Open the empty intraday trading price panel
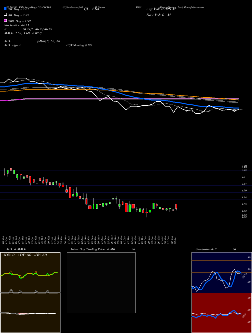This screenshot has height=333, width=252. (x=101, y=283)
